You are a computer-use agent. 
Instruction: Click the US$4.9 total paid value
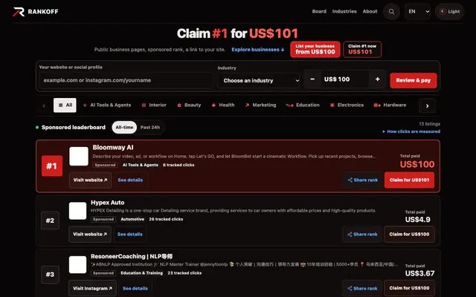click(x=418, y=220)
